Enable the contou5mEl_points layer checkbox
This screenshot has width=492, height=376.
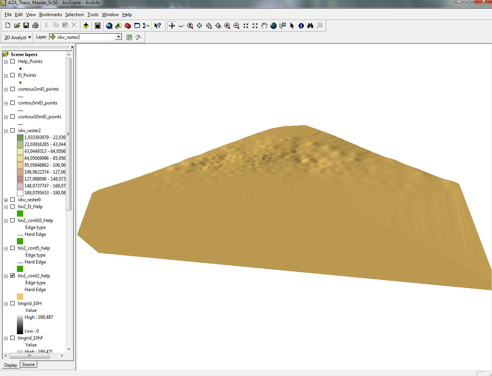(13, 103)
